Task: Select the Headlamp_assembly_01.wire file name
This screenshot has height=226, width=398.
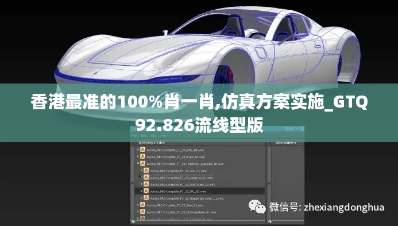Action: point(186,164)
